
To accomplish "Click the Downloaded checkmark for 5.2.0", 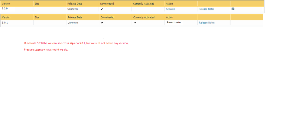I will click(102, 9).
